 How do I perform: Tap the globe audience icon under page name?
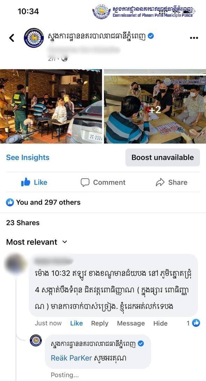[x=64, y=59]
